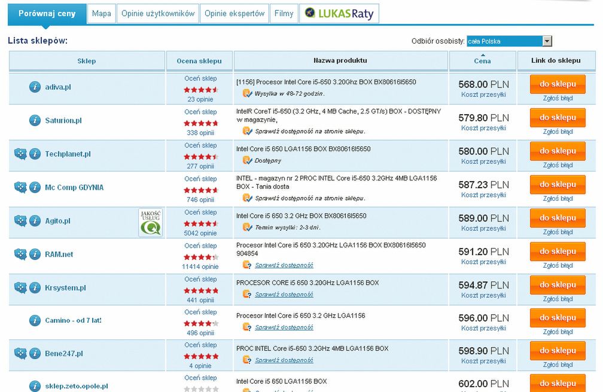603x392 pixels.
Task: Open info icon for Camino shop
Action: click(x=35, y=320)
